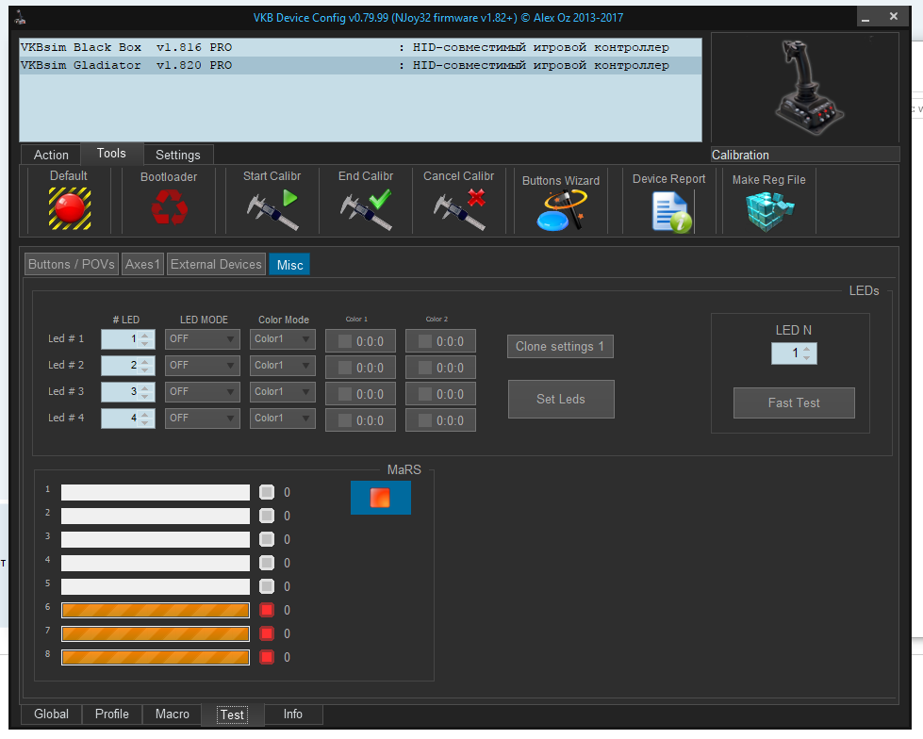This screenshot has width=923, height=739.
Task: Open Bootloader recycle icon
Action: (169, 207)
